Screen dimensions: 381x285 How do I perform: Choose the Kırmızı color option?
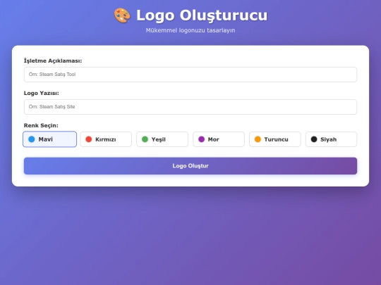[x=106, y=139]
